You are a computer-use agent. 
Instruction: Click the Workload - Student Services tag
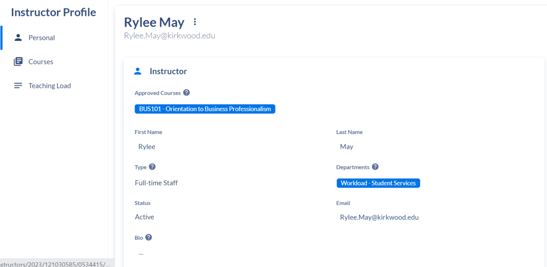[378, 183]
